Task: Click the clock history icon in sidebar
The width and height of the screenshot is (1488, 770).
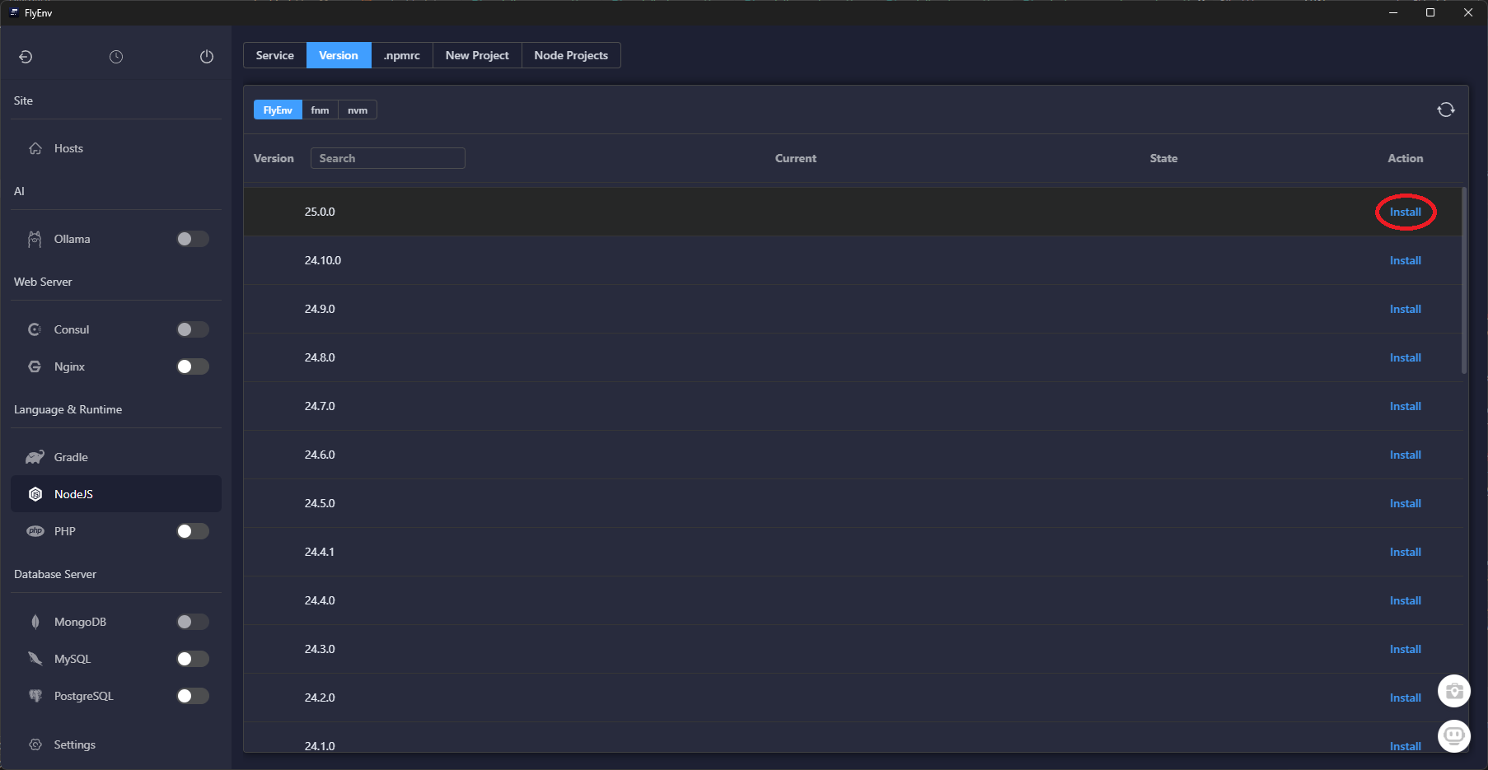Action: pos(116,57)
